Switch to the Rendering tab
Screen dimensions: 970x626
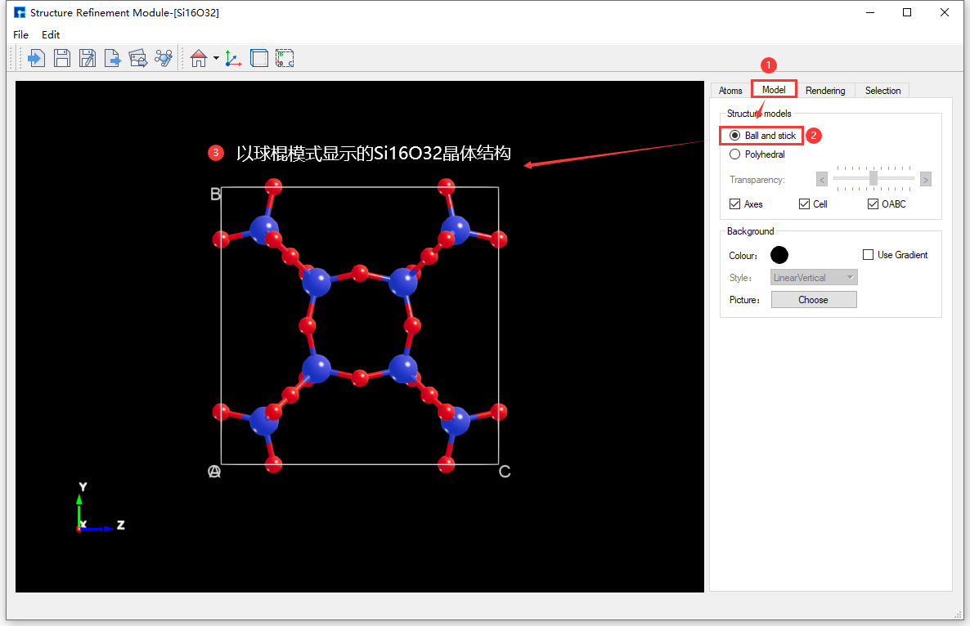point(826,90)
